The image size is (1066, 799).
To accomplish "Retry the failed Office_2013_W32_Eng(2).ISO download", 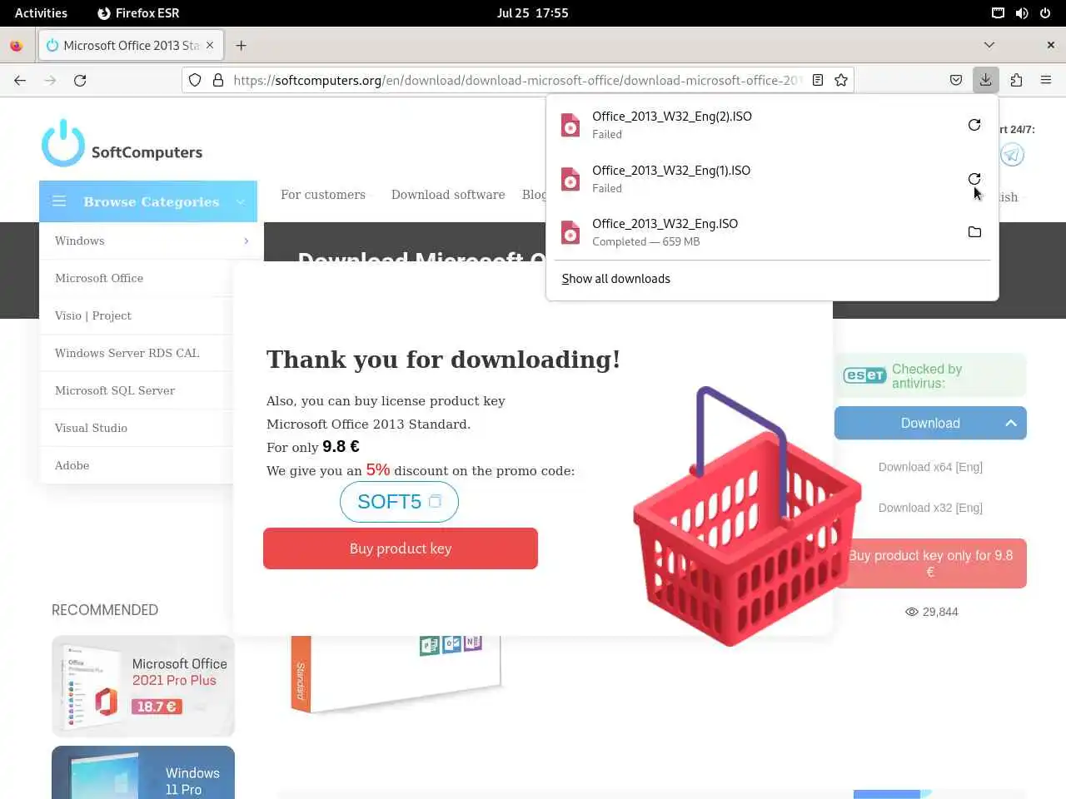I will pos(974,125).
